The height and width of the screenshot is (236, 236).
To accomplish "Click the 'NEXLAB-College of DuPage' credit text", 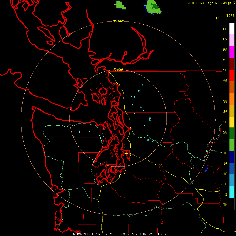I will pos(210,3).
